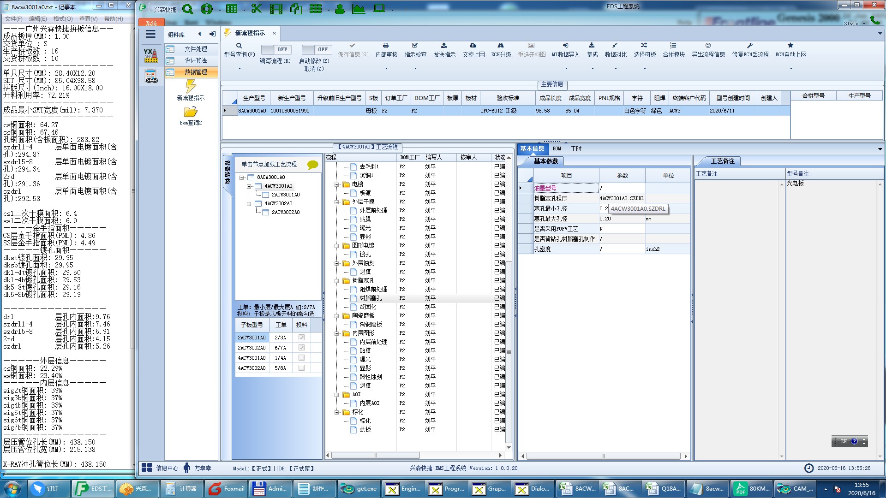Toggle the 编写流程 OFF switch

[275, 49]
